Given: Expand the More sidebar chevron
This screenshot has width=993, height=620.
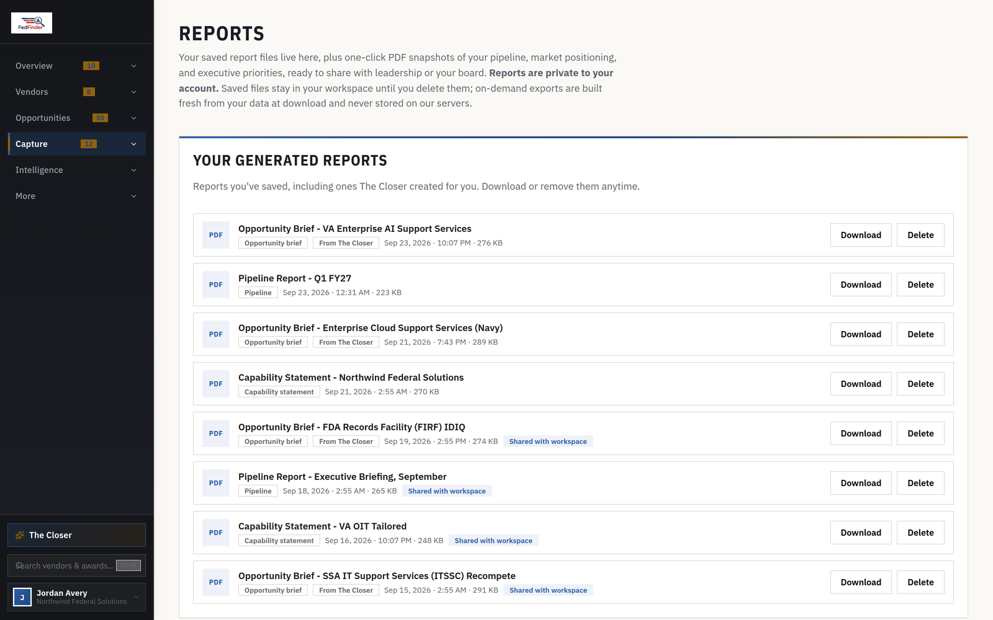Looking at the screenshot, I should pos(133,196).
